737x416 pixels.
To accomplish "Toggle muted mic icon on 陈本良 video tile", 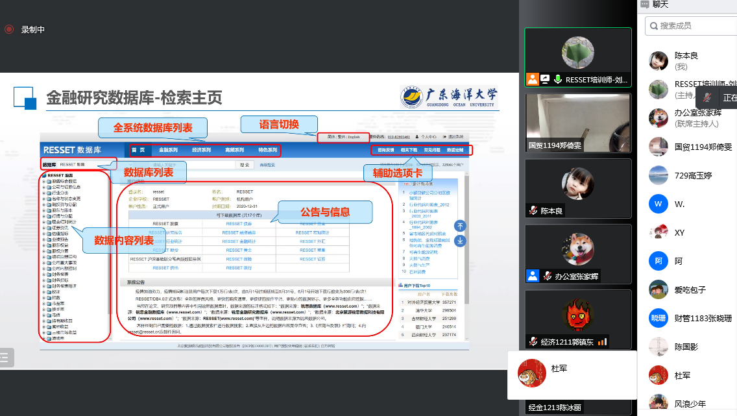I will (533, 210).
